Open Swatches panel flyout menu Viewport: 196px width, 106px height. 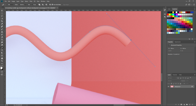click(195, 9)
